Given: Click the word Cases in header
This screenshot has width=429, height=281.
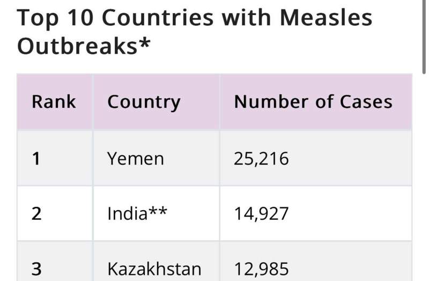Looking at the screenshot, I should (366, 102).
